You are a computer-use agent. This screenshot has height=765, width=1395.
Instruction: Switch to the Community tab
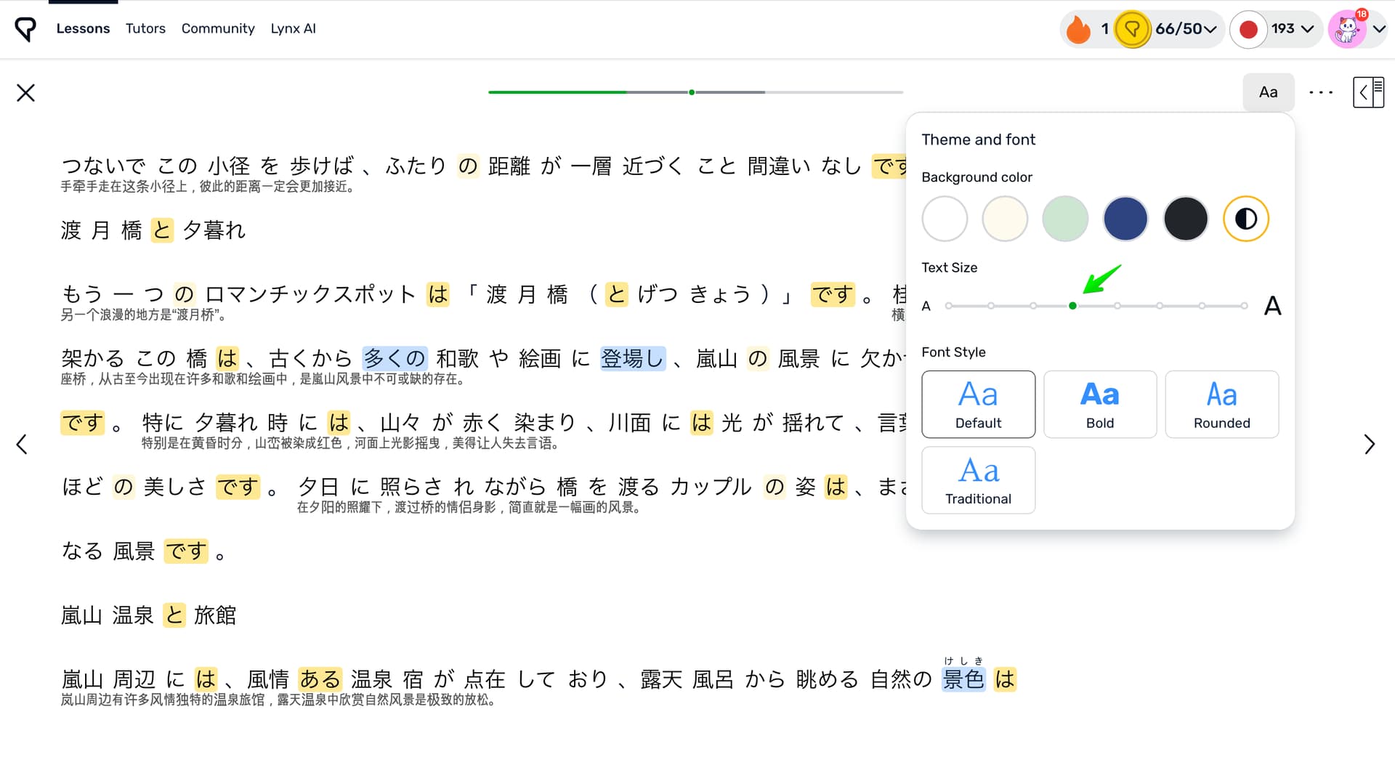[218, 29]
